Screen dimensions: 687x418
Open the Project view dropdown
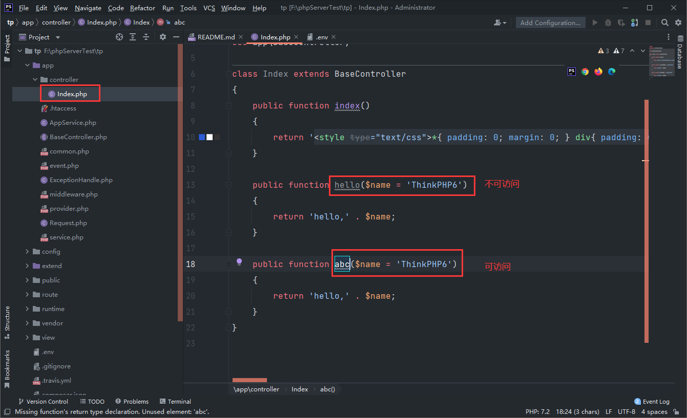tap(57, 37)
